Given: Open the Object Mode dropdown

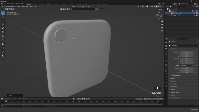Looking at the screenshot, I should pos(11,7).
